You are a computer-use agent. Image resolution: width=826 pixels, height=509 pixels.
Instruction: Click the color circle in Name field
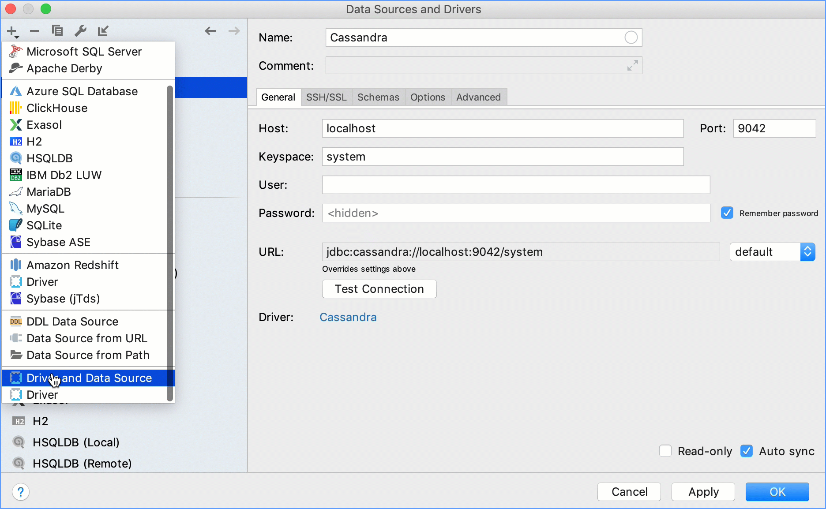(631, 37)
